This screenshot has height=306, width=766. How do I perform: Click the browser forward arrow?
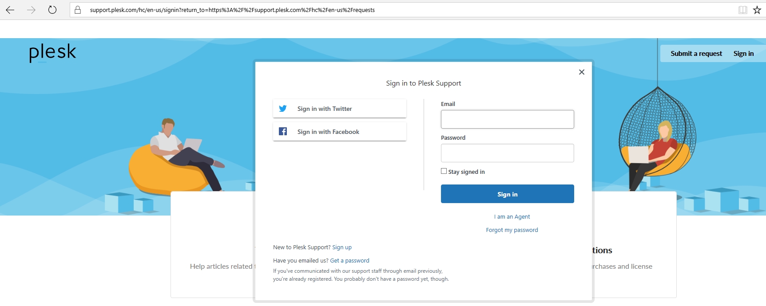[31, 10]
